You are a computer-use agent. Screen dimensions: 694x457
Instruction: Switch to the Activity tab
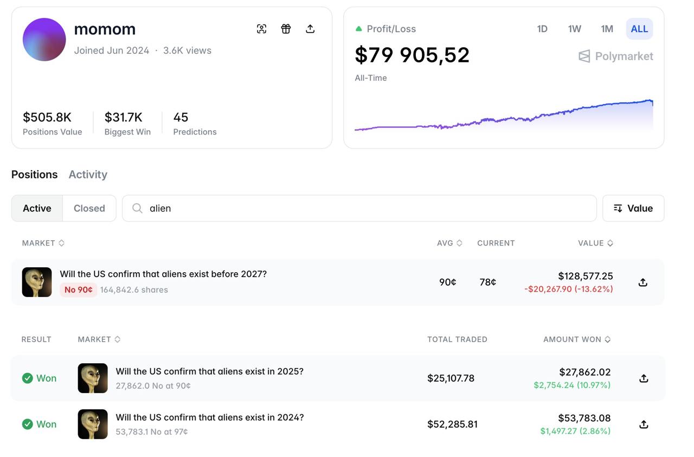(88, 174)
